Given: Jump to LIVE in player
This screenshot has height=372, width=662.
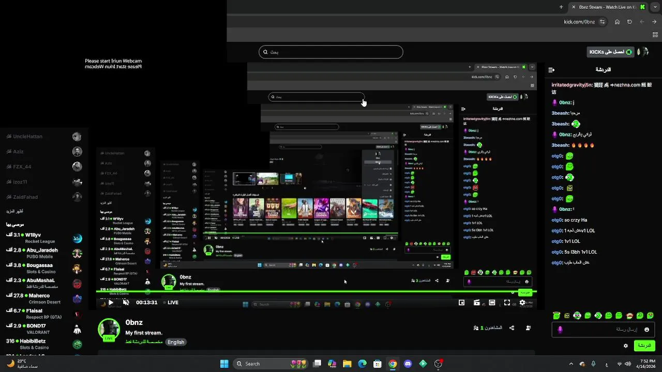Looking at the screenshot, I should 171,302.
